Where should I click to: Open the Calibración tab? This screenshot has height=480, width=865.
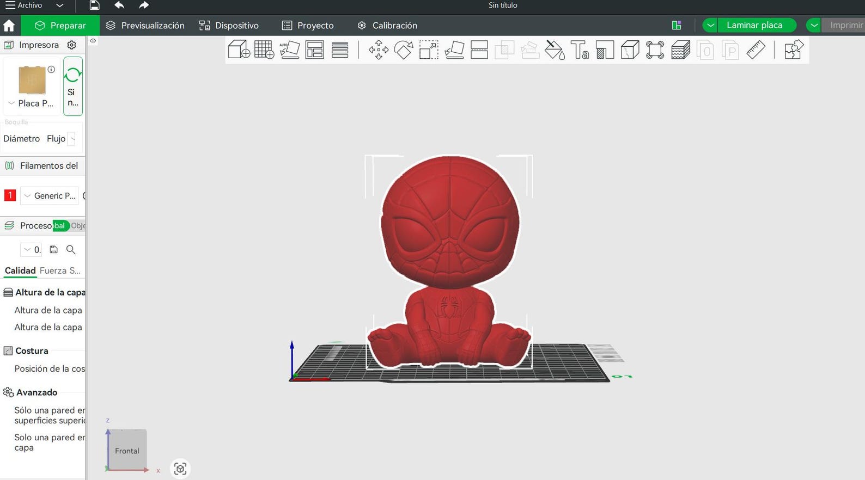tap(387, 26)
